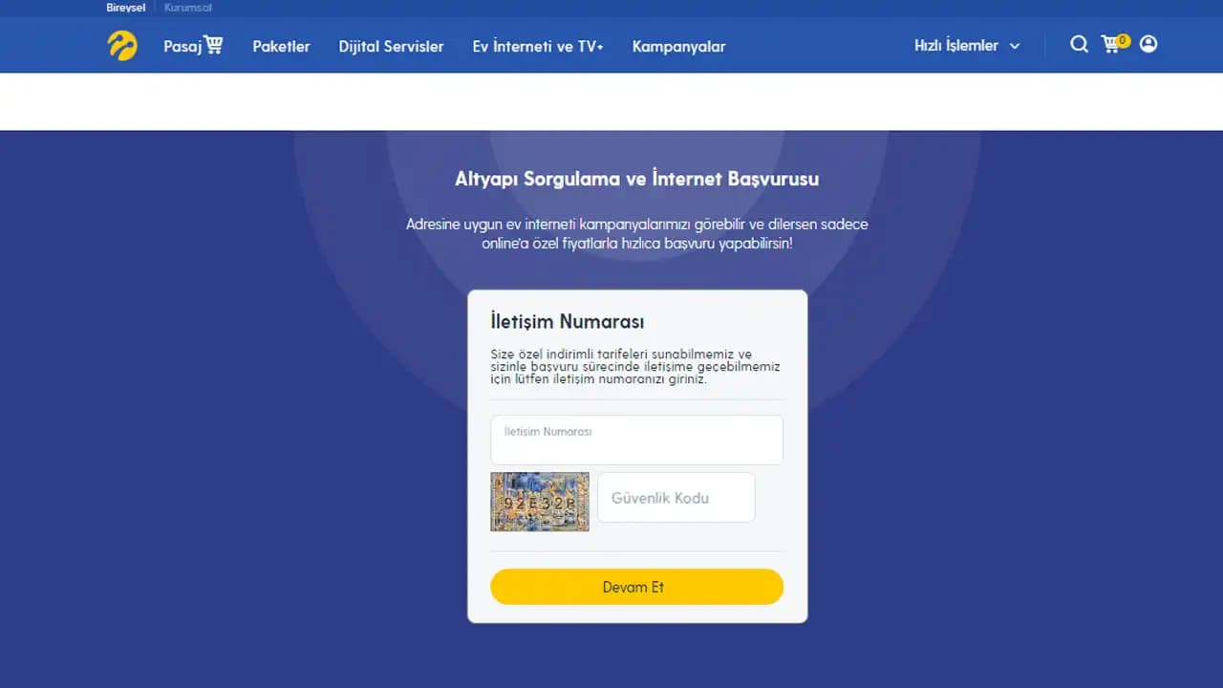Switch to the Bireysel tab
The image size is (1223, 688).
coord(126,8)
